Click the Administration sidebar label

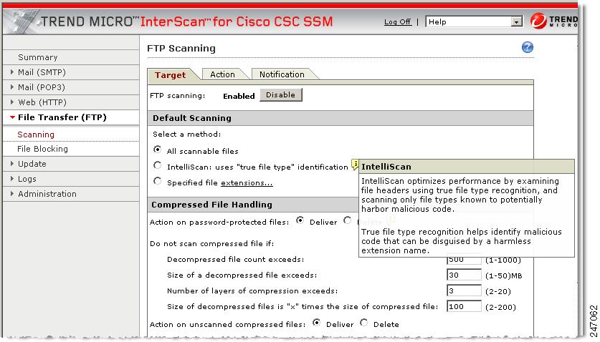pos(47,194)
